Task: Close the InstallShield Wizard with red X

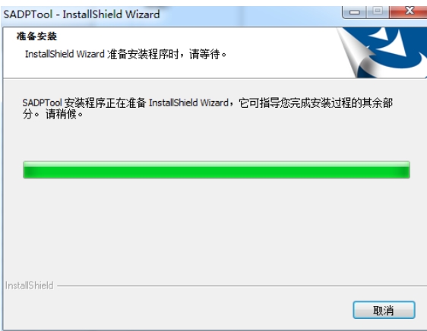Action: tap(408, 11)
